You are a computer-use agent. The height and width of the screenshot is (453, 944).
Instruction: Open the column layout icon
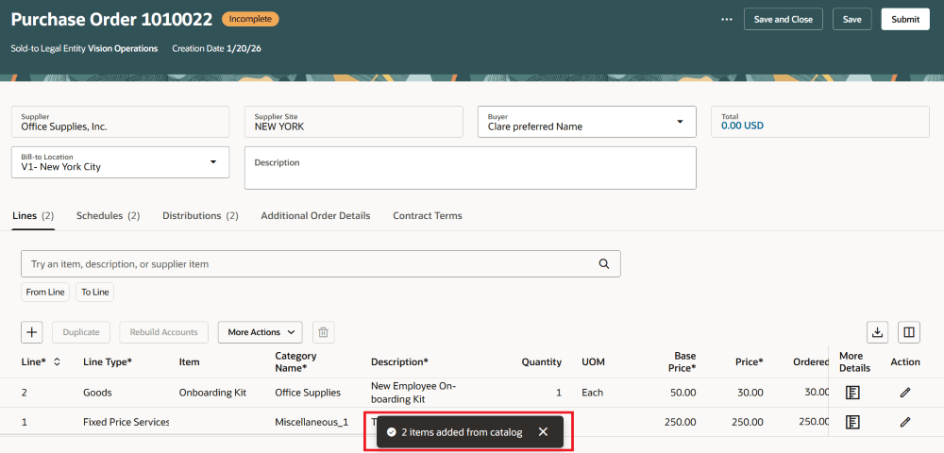click(x=909, y=332)
